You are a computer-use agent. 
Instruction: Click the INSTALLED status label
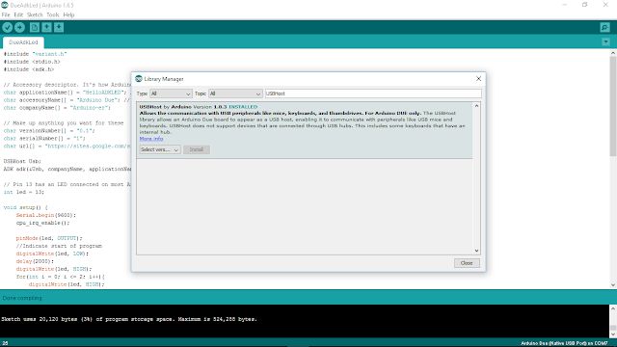click(243, 107)
